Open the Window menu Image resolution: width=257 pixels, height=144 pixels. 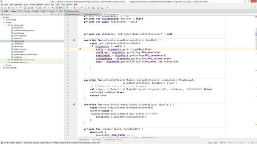pyautogui.click(x=69, y=4)
